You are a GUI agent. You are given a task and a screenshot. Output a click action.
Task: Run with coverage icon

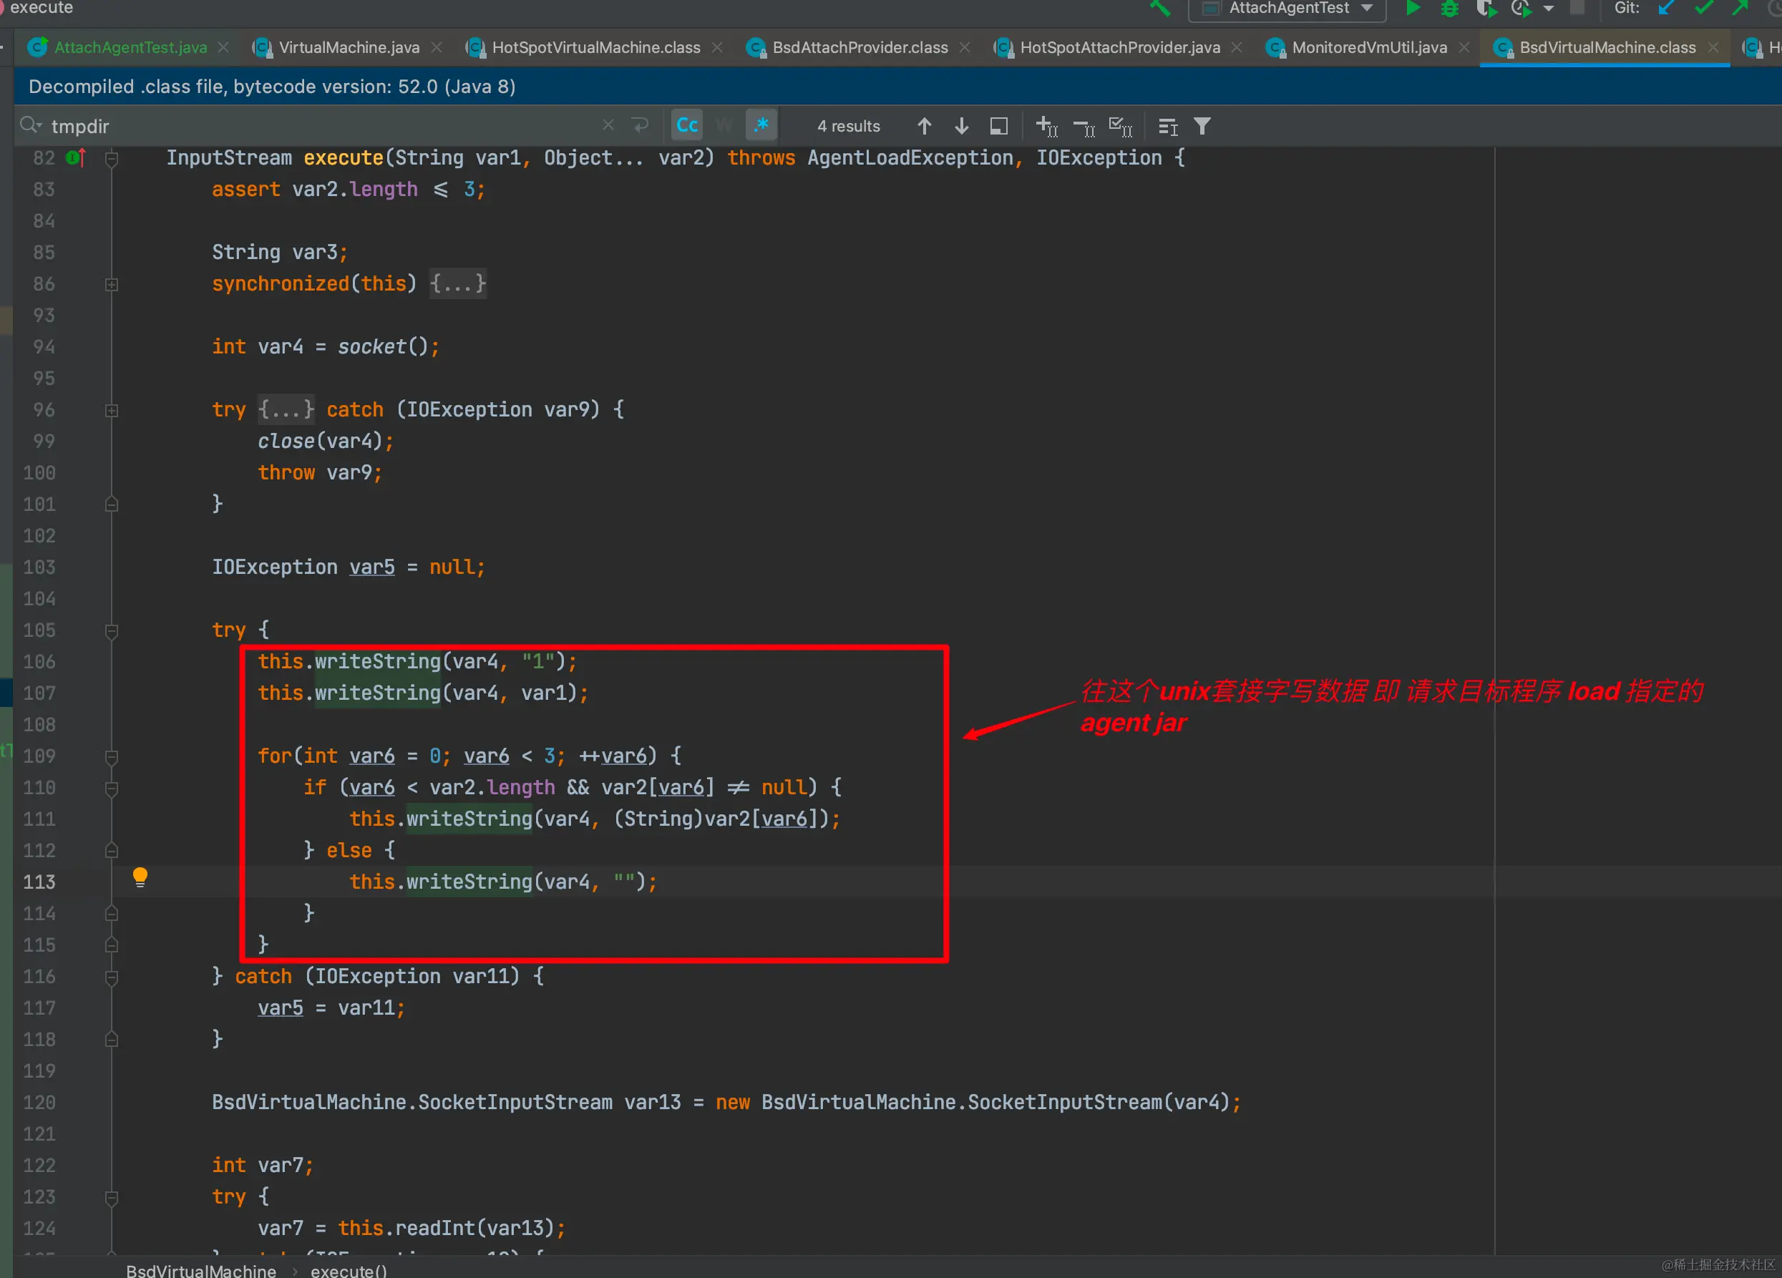1485,9
